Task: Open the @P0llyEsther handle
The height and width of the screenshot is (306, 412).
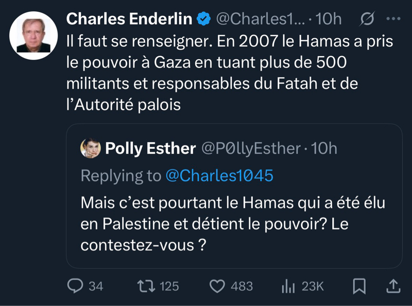Action: (250, 149)
